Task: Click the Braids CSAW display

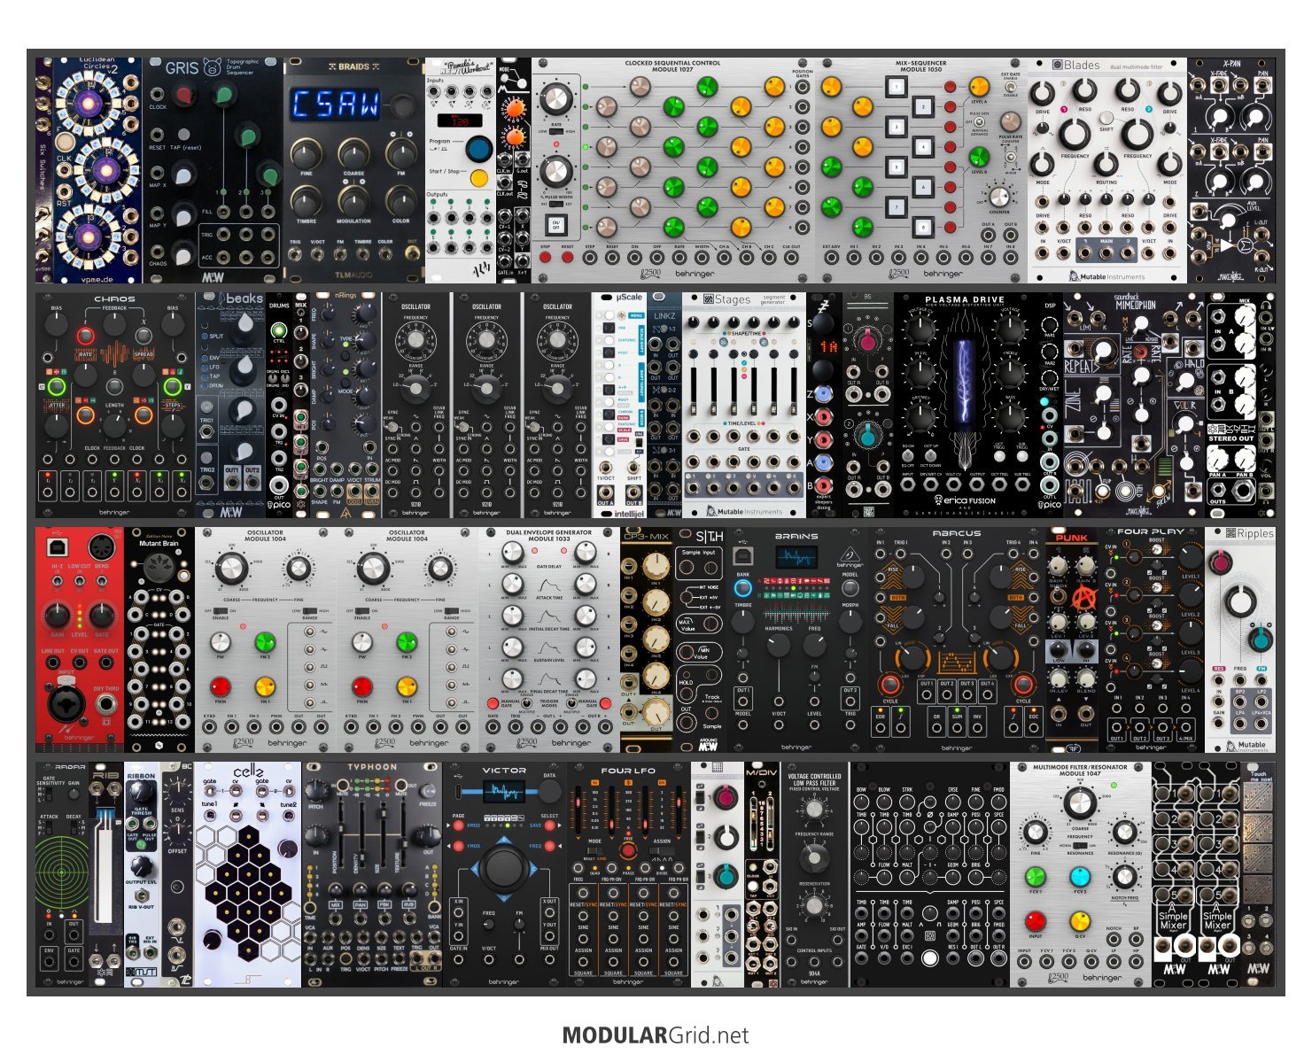Action: point(335,105)
